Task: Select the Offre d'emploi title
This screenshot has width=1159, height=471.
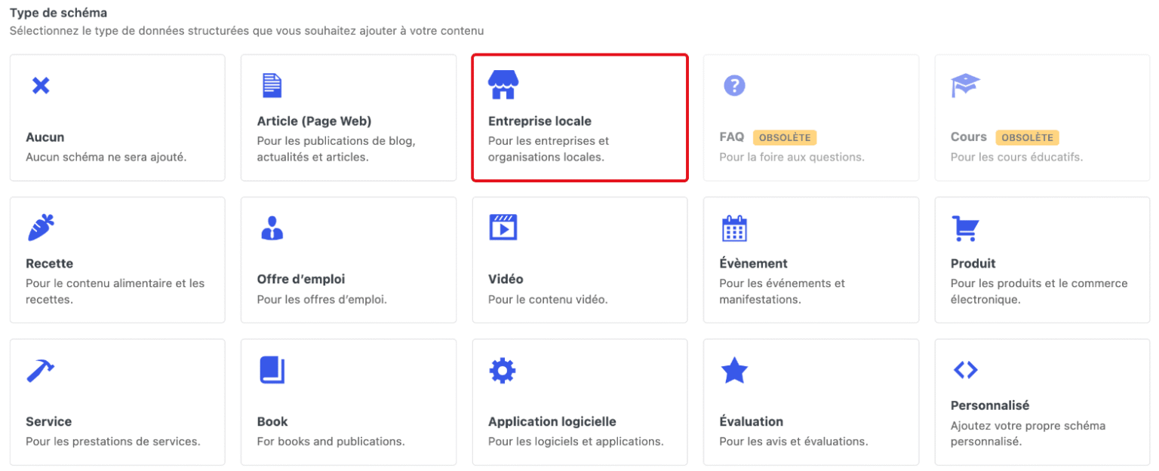Action: (301, 280)
